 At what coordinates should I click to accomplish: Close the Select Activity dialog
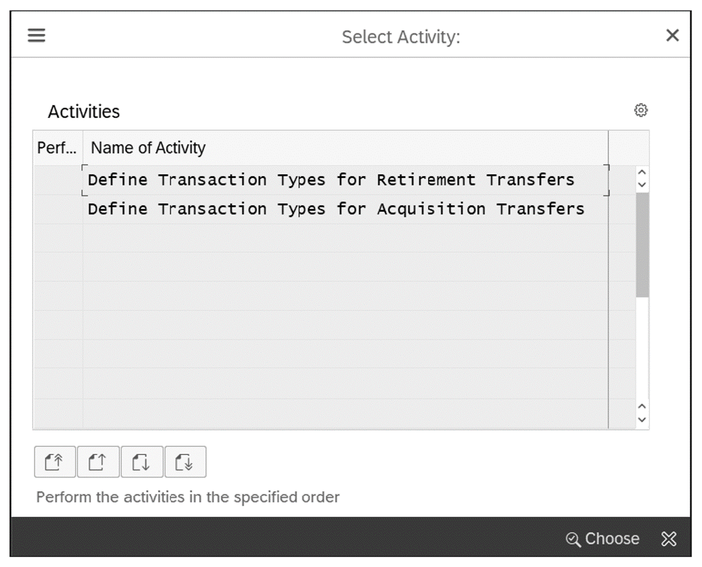pyautogui.click(x=671, y=36)
